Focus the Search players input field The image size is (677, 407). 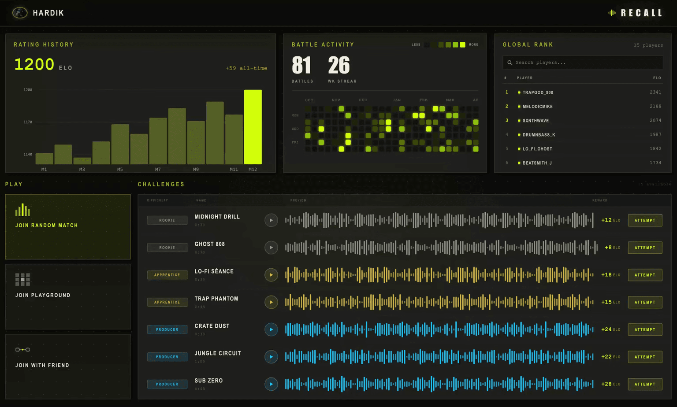(583, 63)
